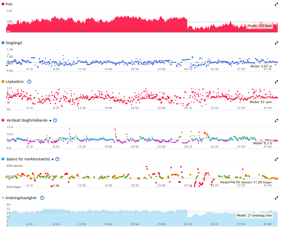Viewport: 282px width, 230px height.
Task: Click the 37:30 time label under Andningshastighet chart
Action: [x=241, y=224]
